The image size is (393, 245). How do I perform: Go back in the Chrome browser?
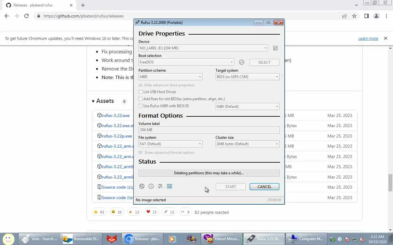(7, 16)
